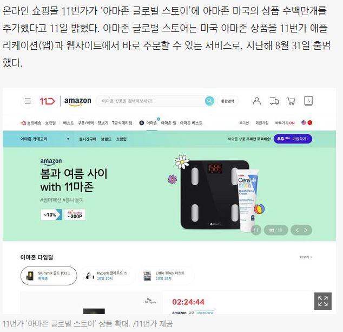Go to the next banner slide

[x=306, y=230]
